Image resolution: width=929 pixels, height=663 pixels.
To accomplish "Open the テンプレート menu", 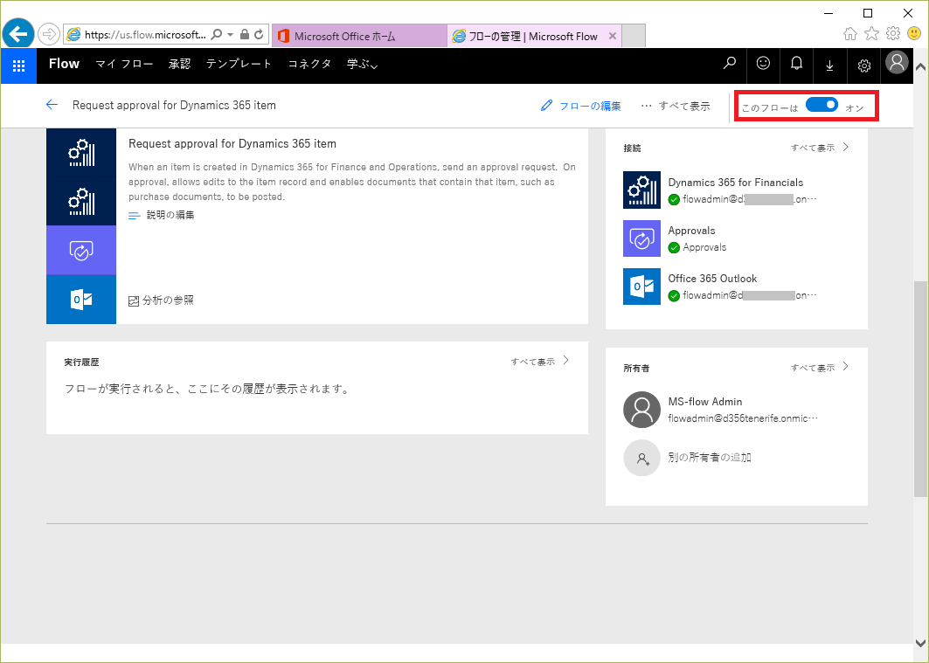I will click(239, 64).
